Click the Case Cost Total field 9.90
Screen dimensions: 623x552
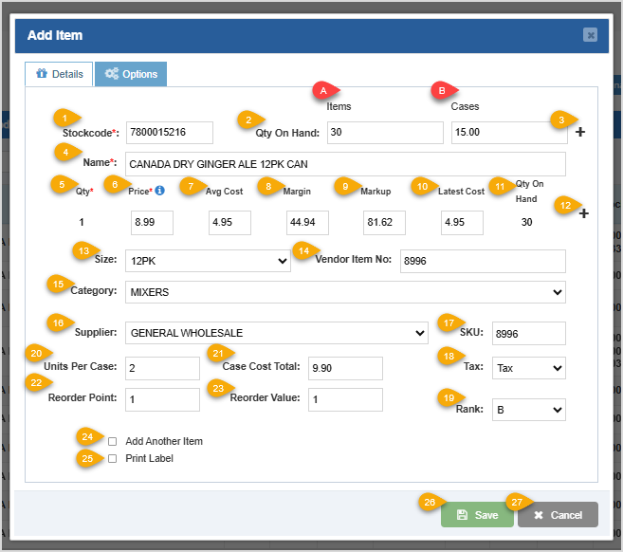pos(345,368)
